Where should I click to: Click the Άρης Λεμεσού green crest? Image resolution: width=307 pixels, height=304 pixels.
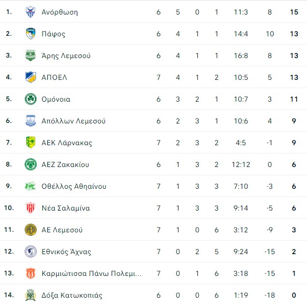click(x=30, y=56)
